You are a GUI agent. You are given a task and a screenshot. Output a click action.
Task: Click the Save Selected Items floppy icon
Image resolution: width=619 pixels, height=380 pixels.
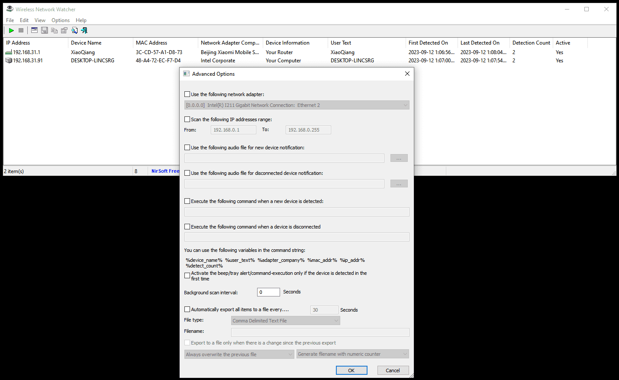[44, 30]
